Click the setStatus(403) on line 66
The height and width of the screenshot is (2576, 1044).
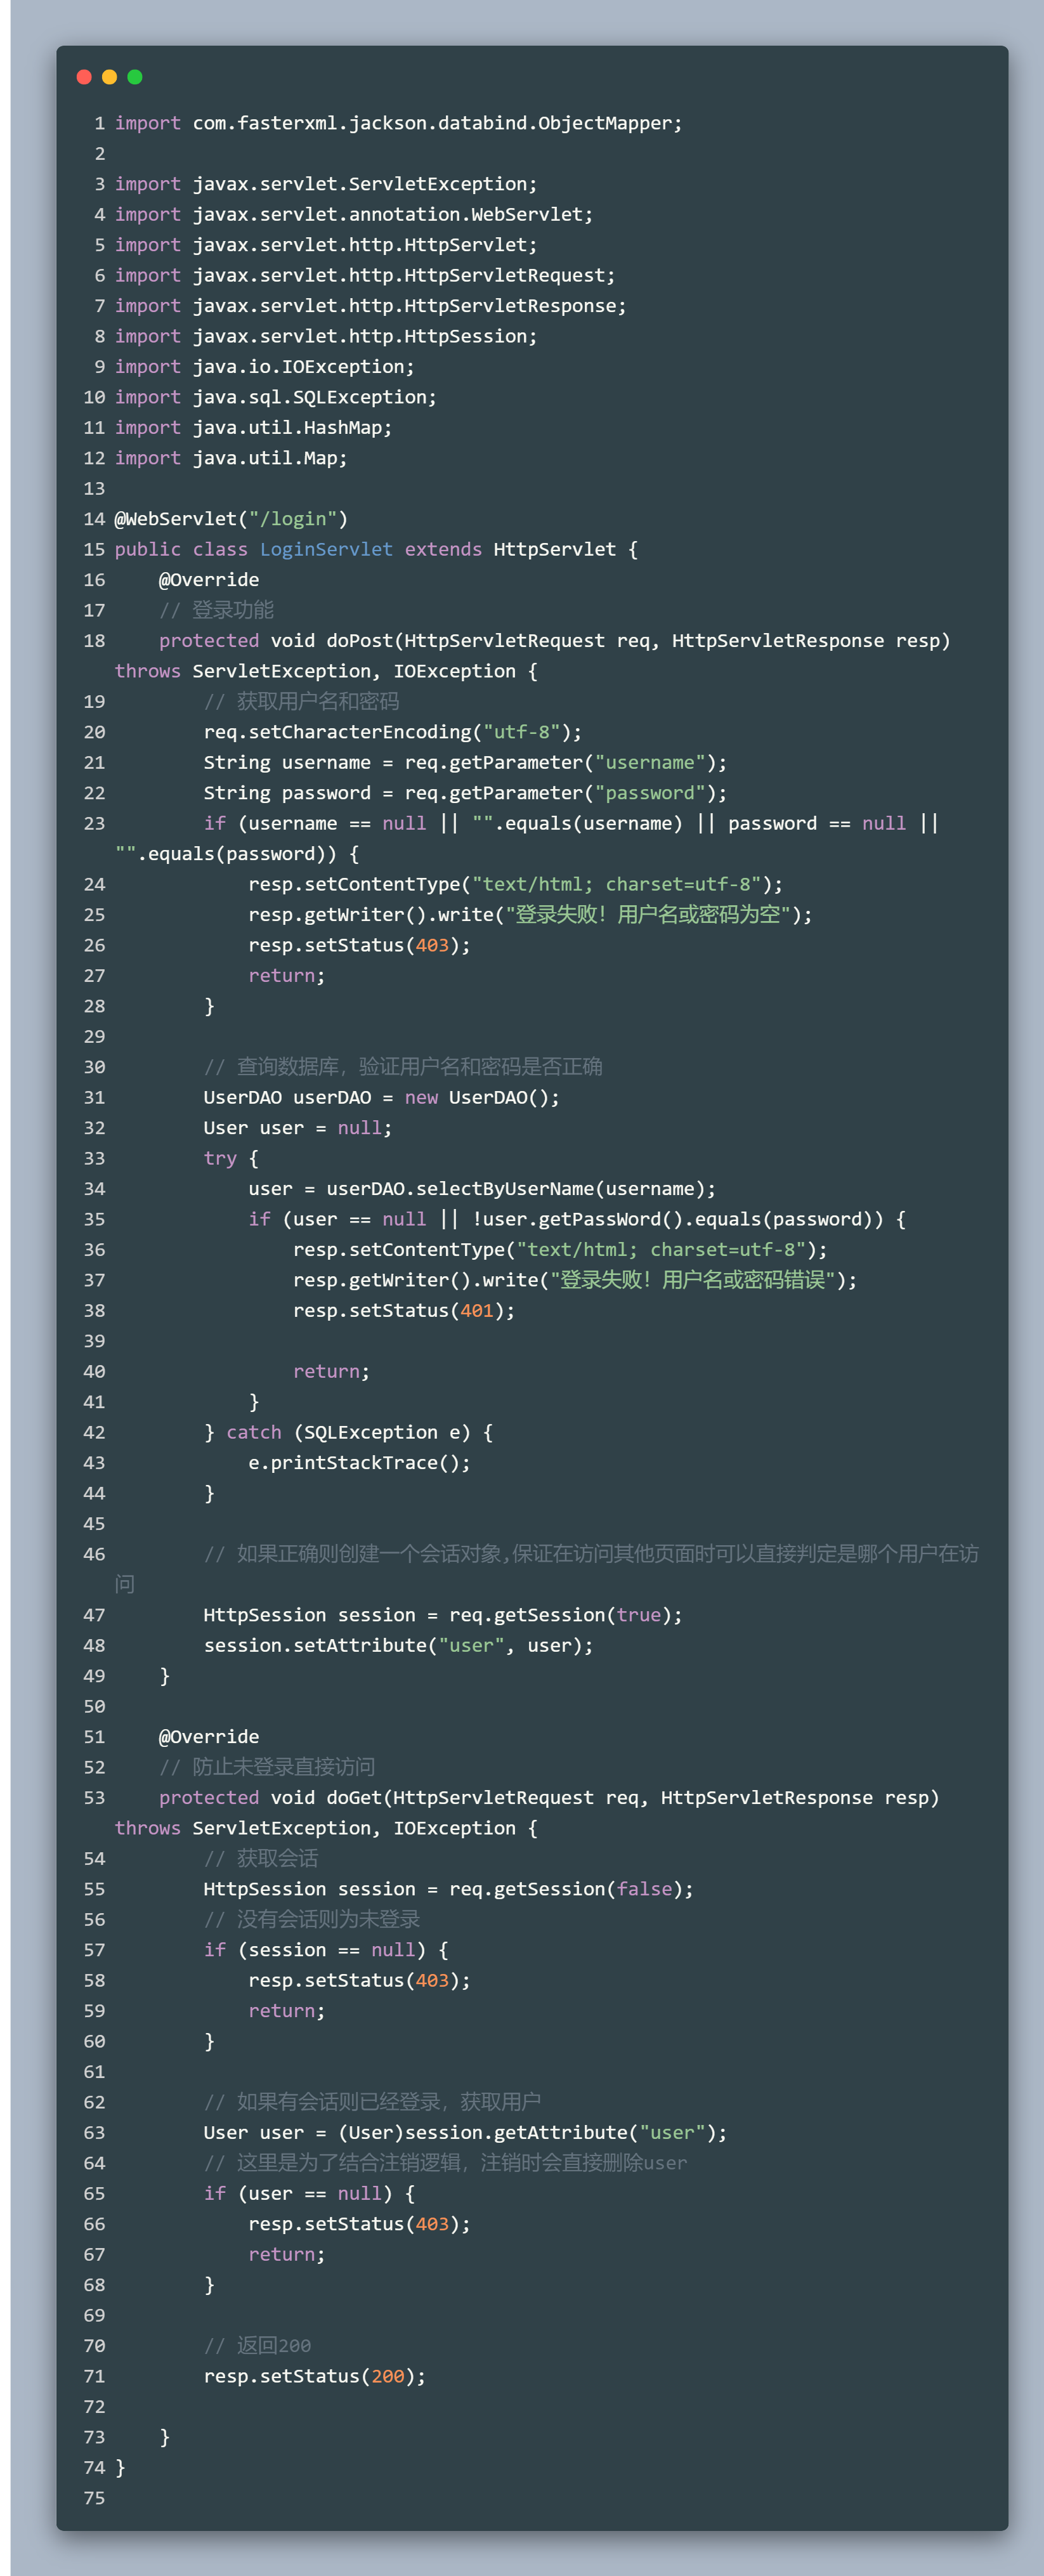click(360, 2224)
